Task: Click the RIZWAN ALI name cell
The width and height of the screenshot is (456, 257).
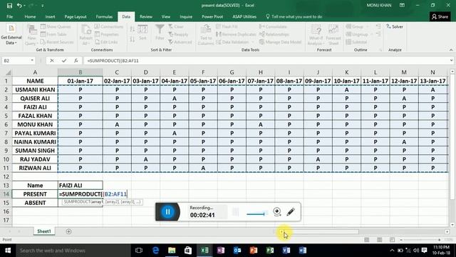Action: coord(35,168)
